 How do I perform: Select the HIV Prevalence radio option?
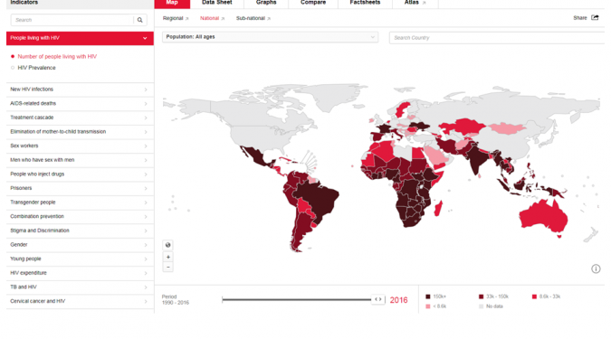pyautogui.click(x=13, y=68)
